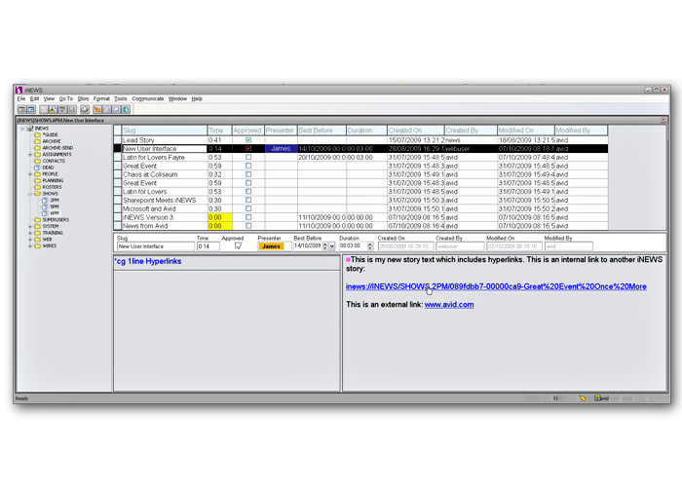This screenshot has height=487, width=682.
Task: Collapse the SHOWS folder
Action: (x=30, y=194)
